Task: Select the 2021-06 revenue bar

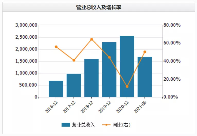Action: (x=145, y=77)
